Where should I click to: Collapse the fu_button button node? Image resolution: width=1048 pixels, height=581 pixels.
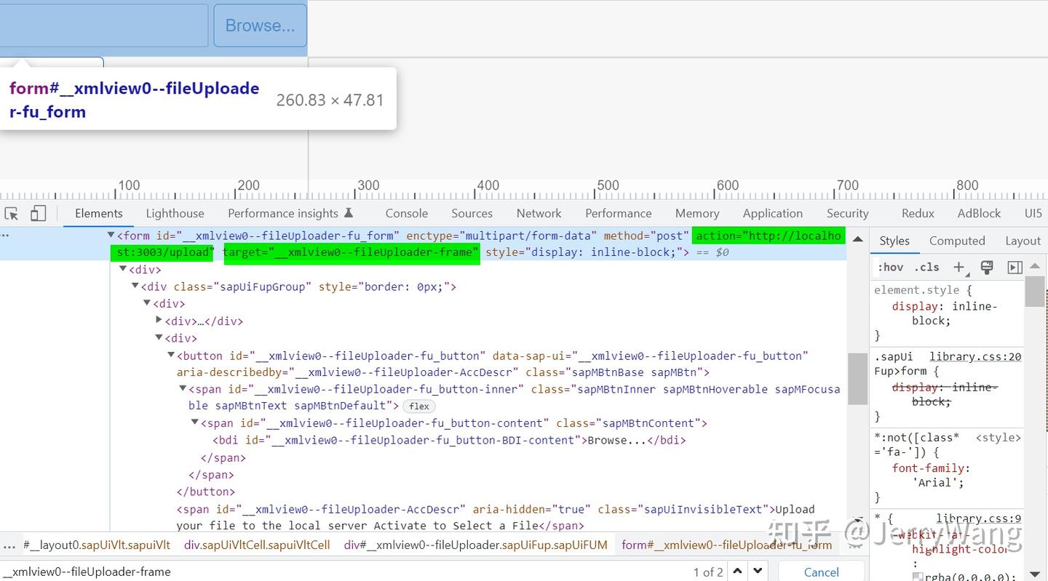(x=171, y=356)
